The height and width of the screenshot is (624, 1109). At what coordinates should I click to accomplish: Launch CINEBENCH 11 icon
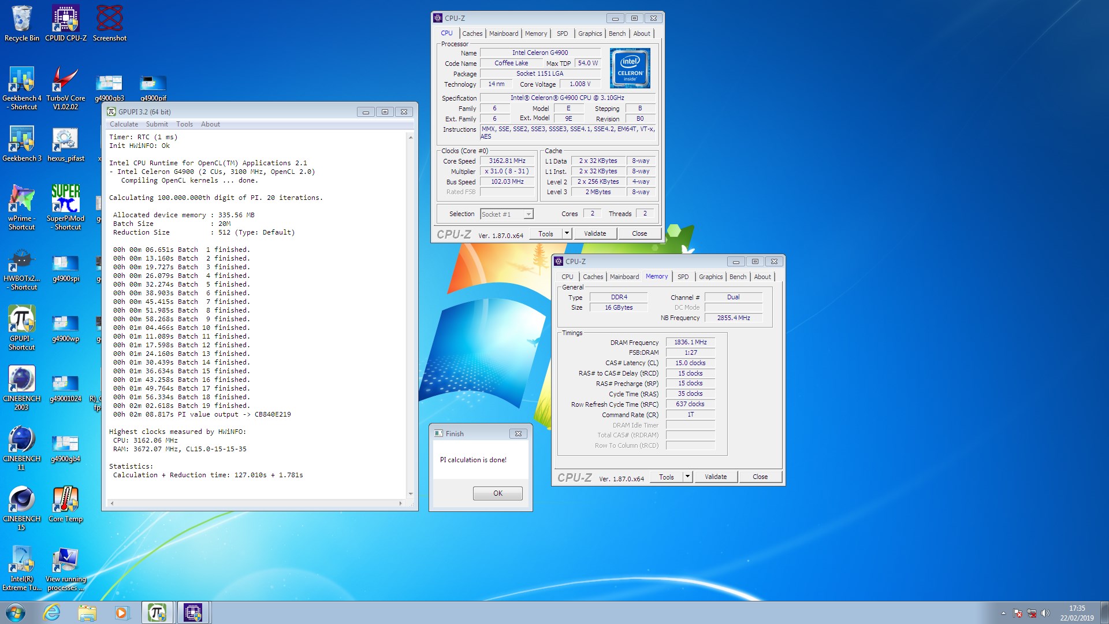(22, 448)
